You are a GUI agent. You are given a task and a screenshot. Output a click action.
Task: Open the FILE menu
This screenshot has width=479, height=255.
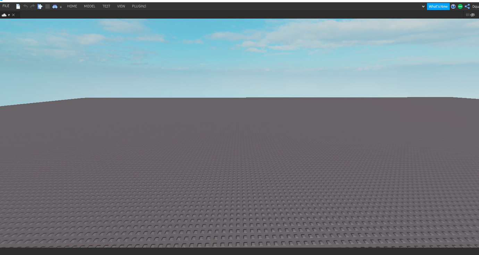(6, 6)
